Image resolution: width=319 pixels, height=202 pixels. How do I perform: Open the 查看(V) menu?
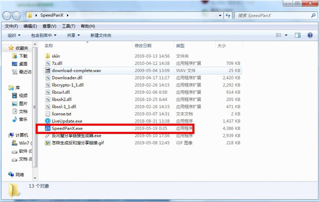[x=49, y=26]
